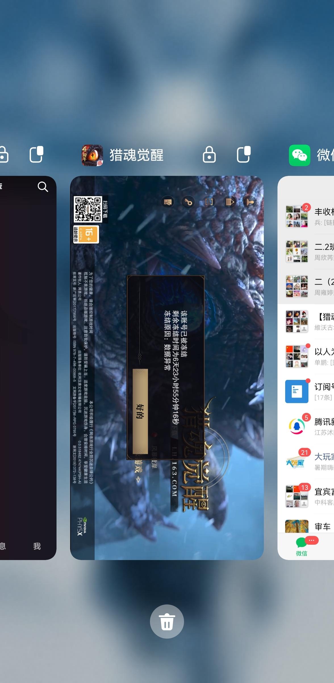
Task: Tap the 163.COM text in game
Action: click(174, 479)
